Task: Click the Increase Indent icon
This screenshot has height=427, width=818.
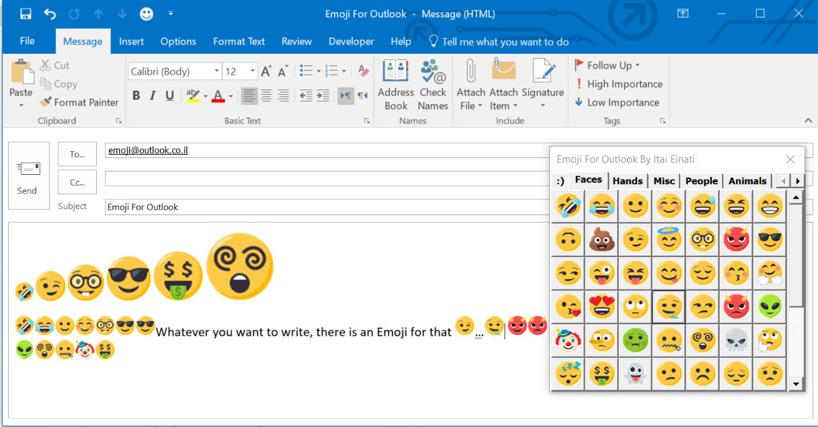Action: click(323, 95)
